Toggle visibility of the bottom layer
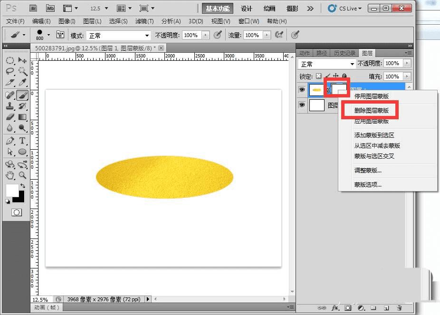The width and height of the screenshot is (440, 315). tap(302, 105)
